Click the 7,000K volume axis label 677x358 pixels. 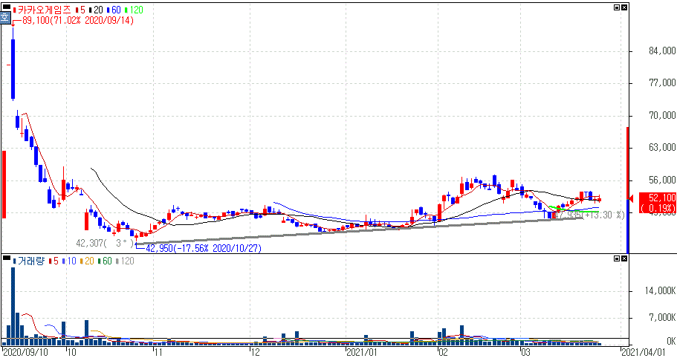662,318
